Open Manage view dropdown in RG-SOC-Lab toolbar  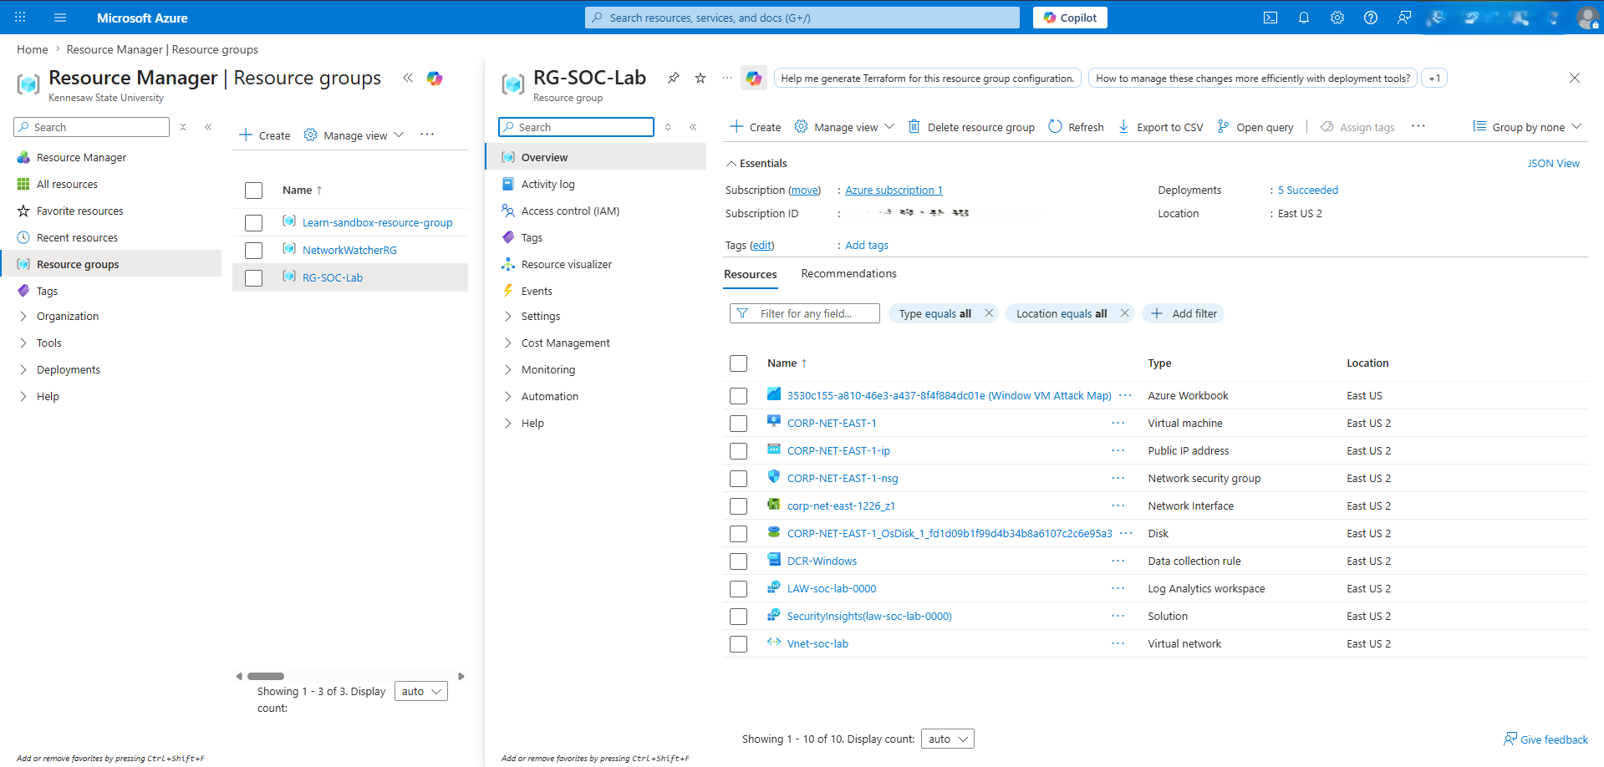[x=844, y=127]
